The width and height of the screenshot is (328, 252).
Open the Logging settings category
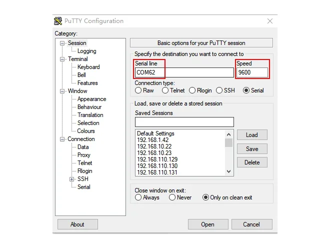point(87,51)
